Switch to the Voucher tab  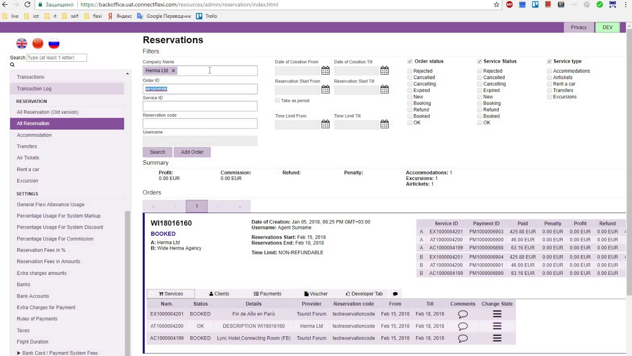click(x=316, y=294)
